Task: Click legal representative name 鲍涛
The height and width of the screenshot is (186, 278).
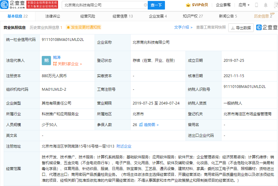Action: point(57,57)
